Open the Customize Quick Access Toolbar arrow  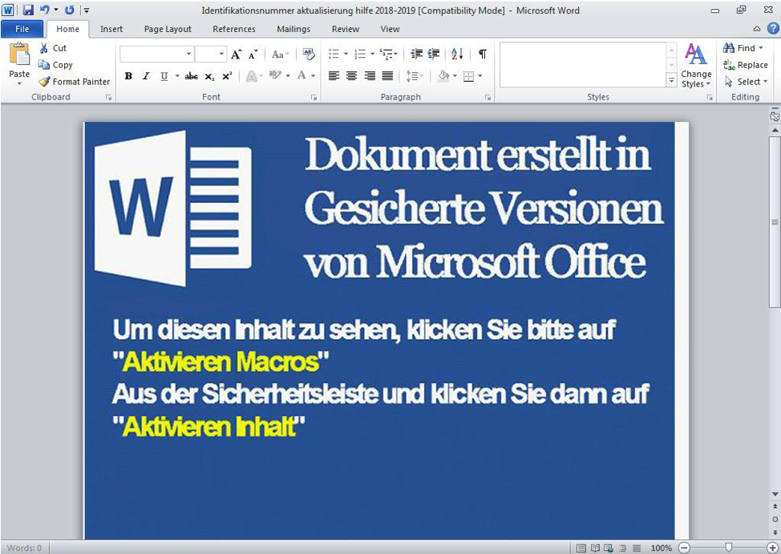pos(87,10)
